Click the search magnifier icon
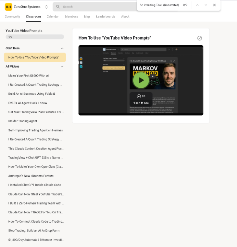This screenshot has width=237, height=247. click(x=58, y=7)
